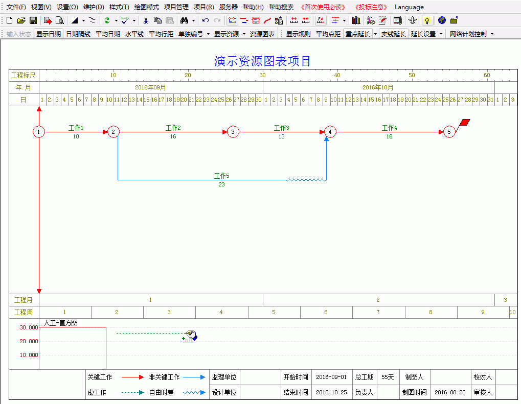521x404 pixels.
Task: Open the 视图(V) menu
Action: 41,7
